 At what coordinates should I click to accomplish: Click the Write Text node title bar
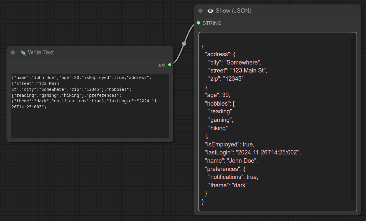coord(89,52)
